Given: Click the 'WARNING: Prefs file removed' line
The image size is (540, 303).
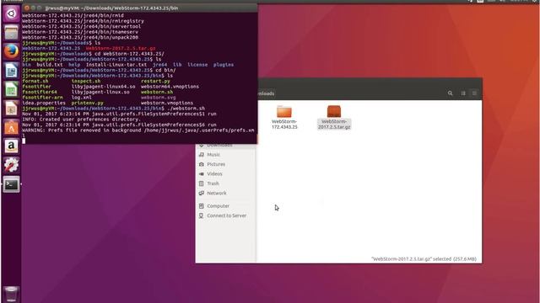Looking at the screenshot, I should (x=138, y=130).
